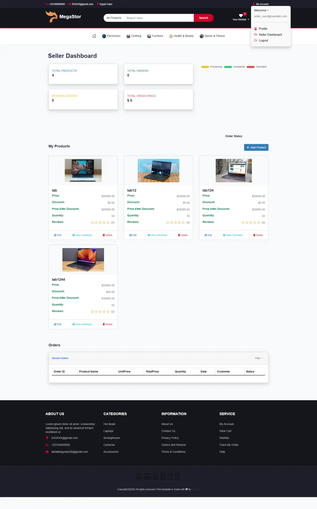317x509 pixels.
Task: Click the Recent Orders heading link
Action: coord(60,358)
